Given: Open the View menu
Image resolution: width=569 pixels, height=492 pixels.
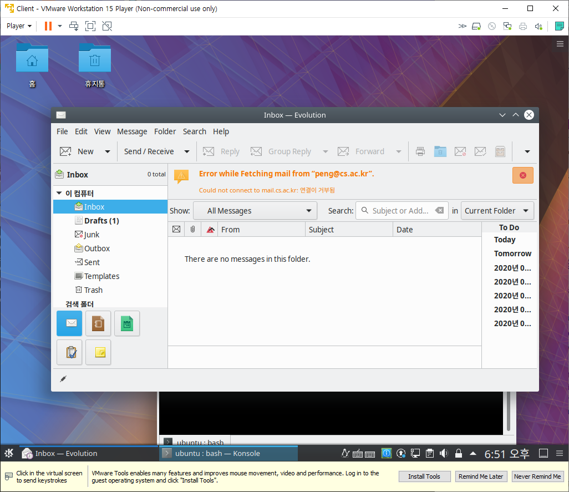Looking at the screenshot, I should tap(103, 131).
